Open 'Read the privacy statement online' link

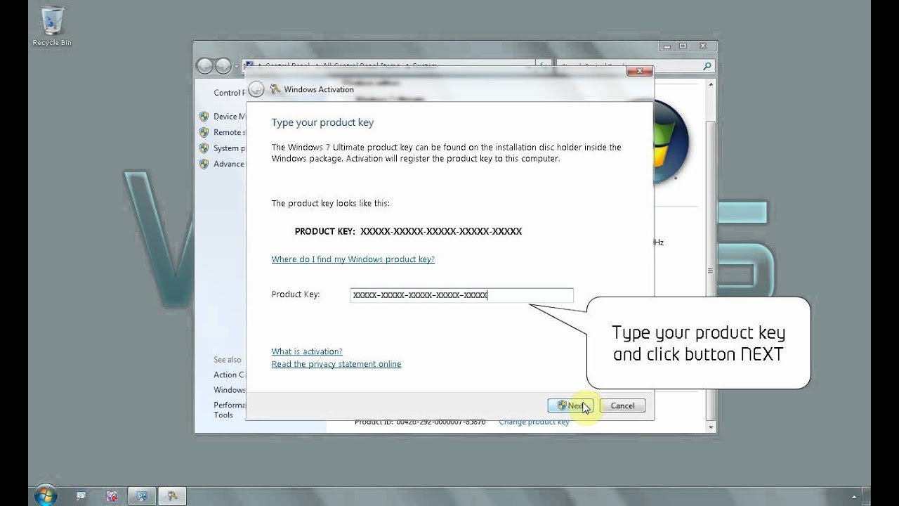point(336,364)
